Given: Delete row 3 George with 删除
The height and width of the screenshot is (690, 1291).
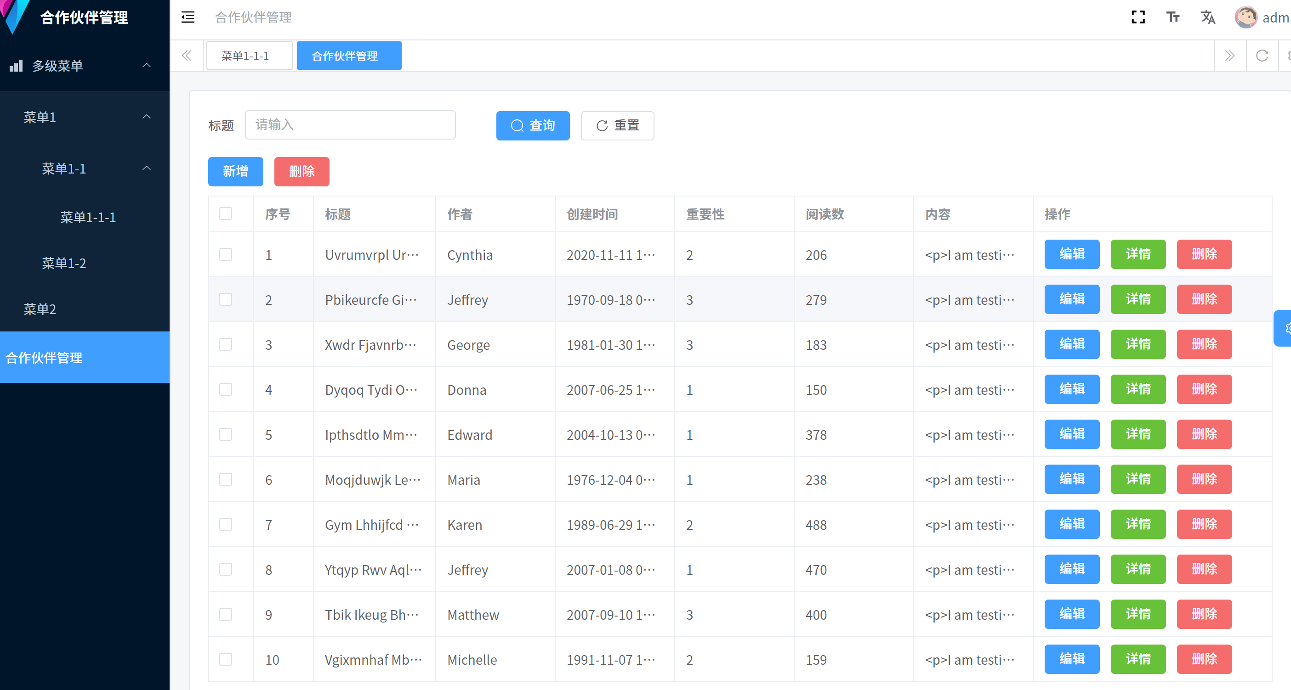Looking at the screenshot, I should (1204, 344).
